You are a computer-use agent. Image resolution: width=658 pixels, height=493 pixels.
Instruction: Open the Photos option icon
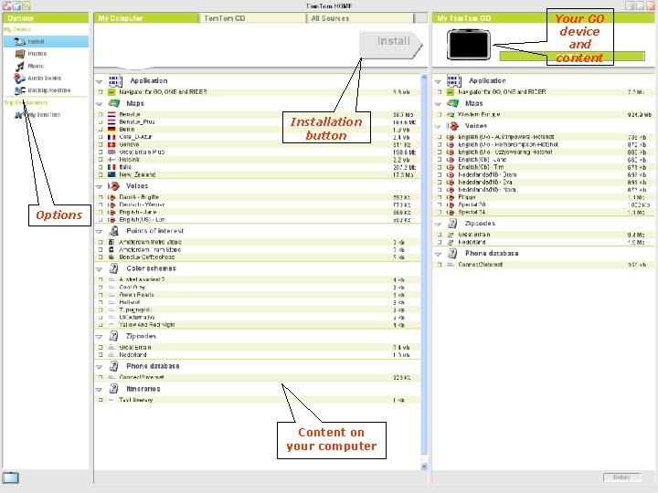coord(20,54)
